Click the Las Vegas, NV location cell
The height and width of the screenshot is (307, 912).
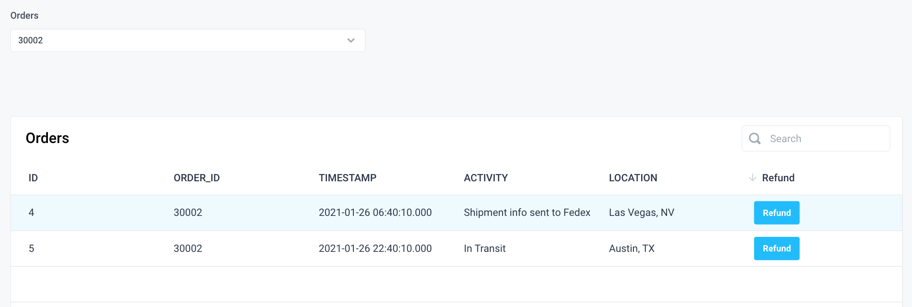pos(641,213)
